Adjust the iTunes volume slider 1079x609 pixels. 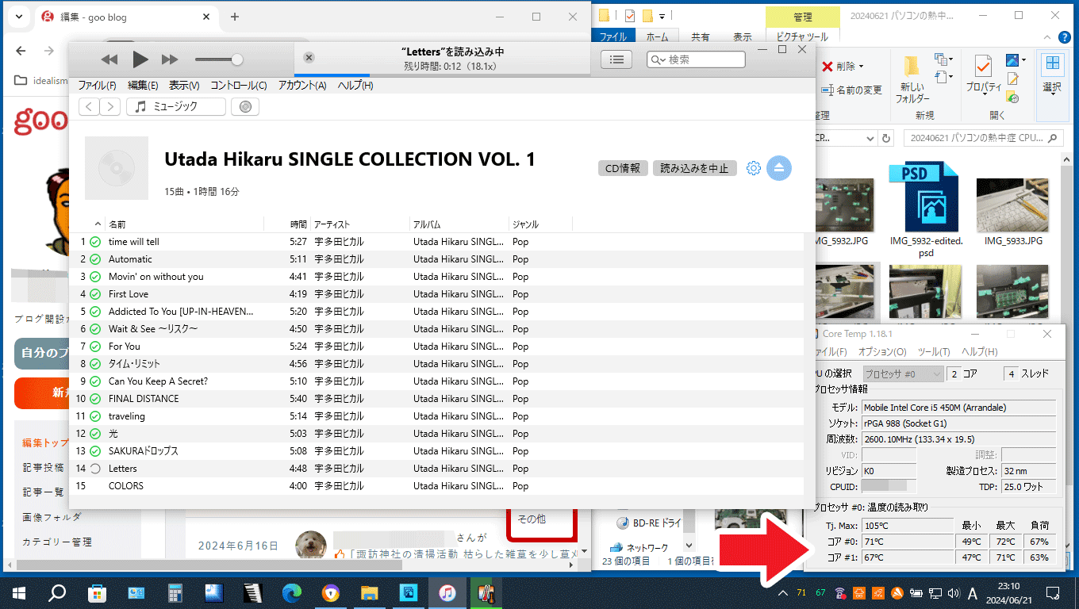[x=219, y=59]
